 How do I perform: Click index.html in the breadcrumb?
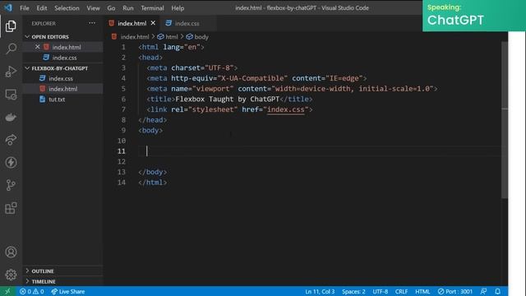click(135, 36)
